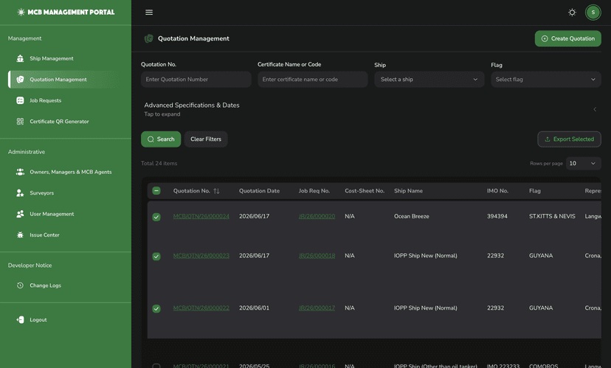Click the User Management people icon
The image size is (611, 368).
(x=20, y=214)
